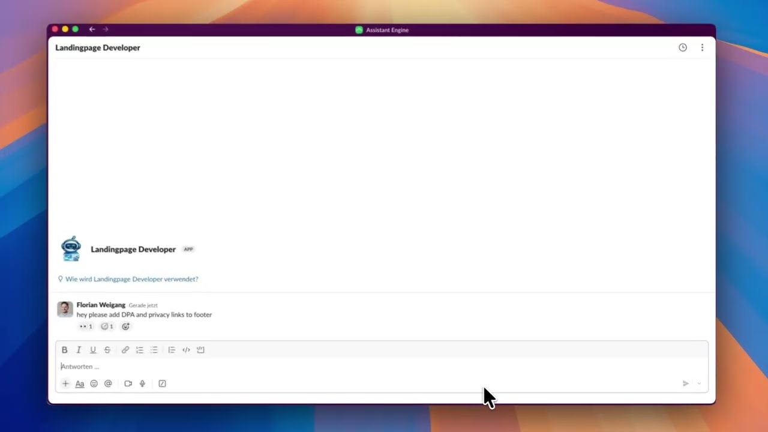Click the APP badge next to bot name

coord(188,250)
